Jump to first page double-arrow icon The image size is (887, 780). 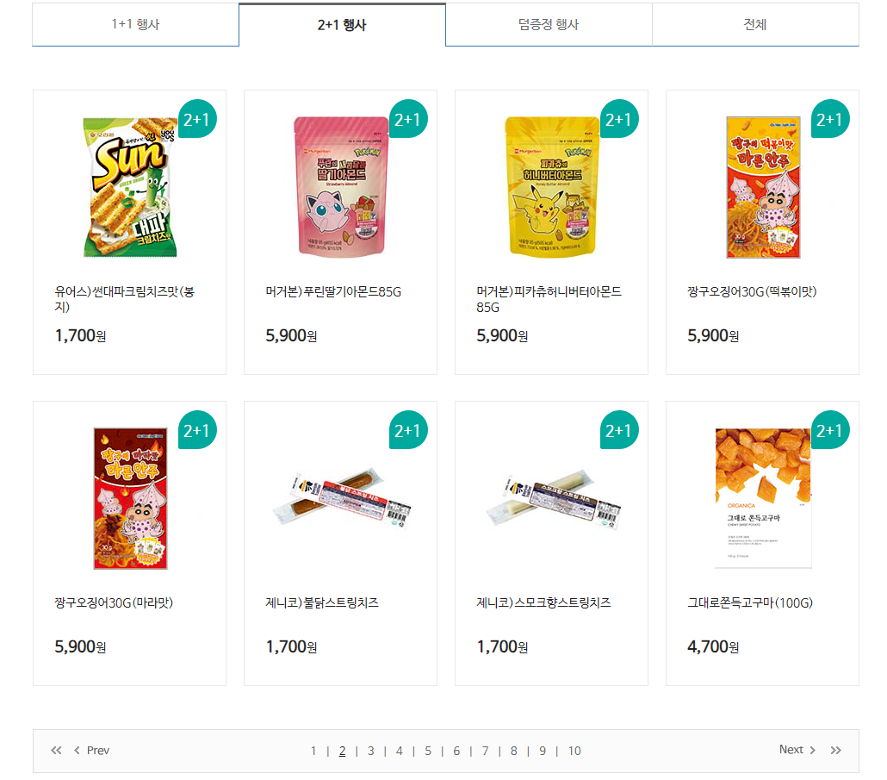pyautogui.click(x=56, y=750)
